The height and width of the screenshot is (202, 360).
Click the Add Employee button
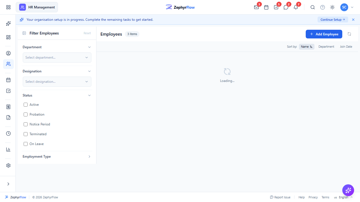point(324,34)
